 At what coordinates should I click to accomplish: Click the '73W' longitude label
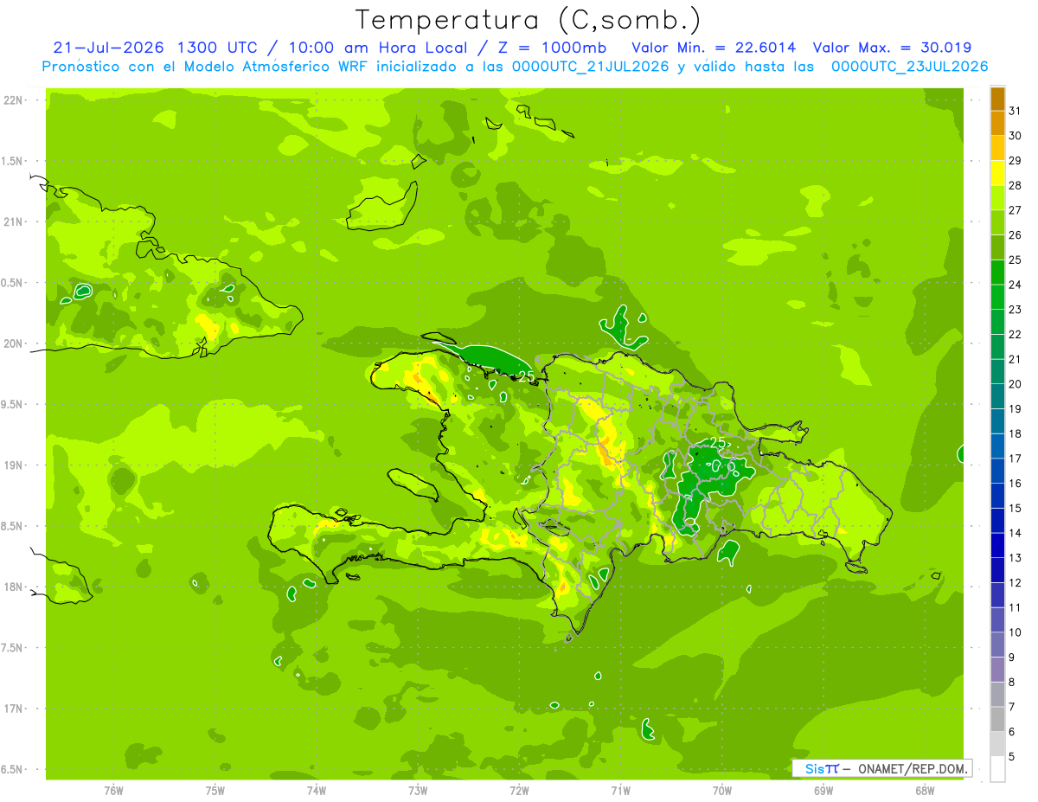pyautogui.click(x=418, y=790)
